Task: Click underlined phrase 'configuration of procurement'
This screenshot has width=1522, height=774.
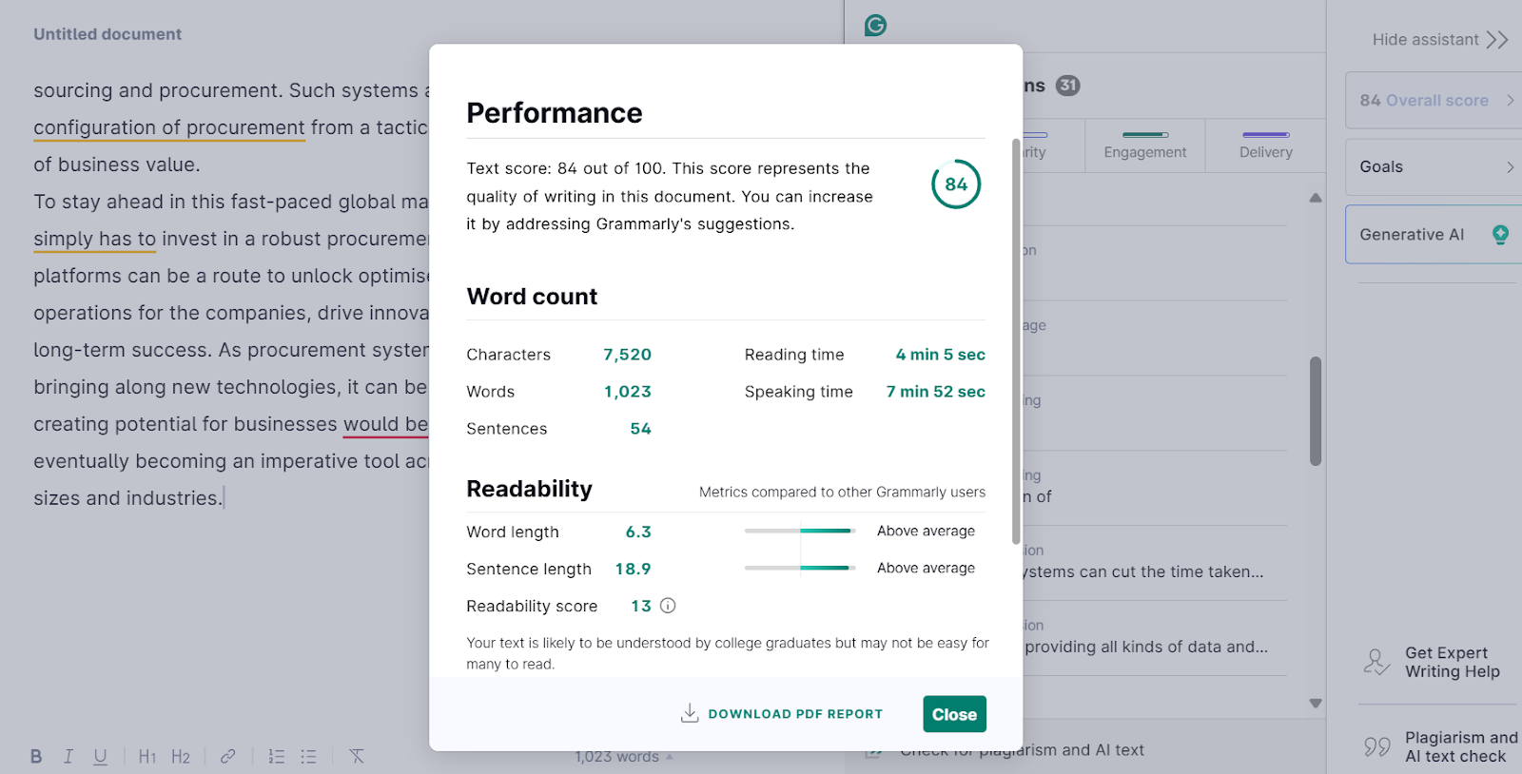Action: 169,127
